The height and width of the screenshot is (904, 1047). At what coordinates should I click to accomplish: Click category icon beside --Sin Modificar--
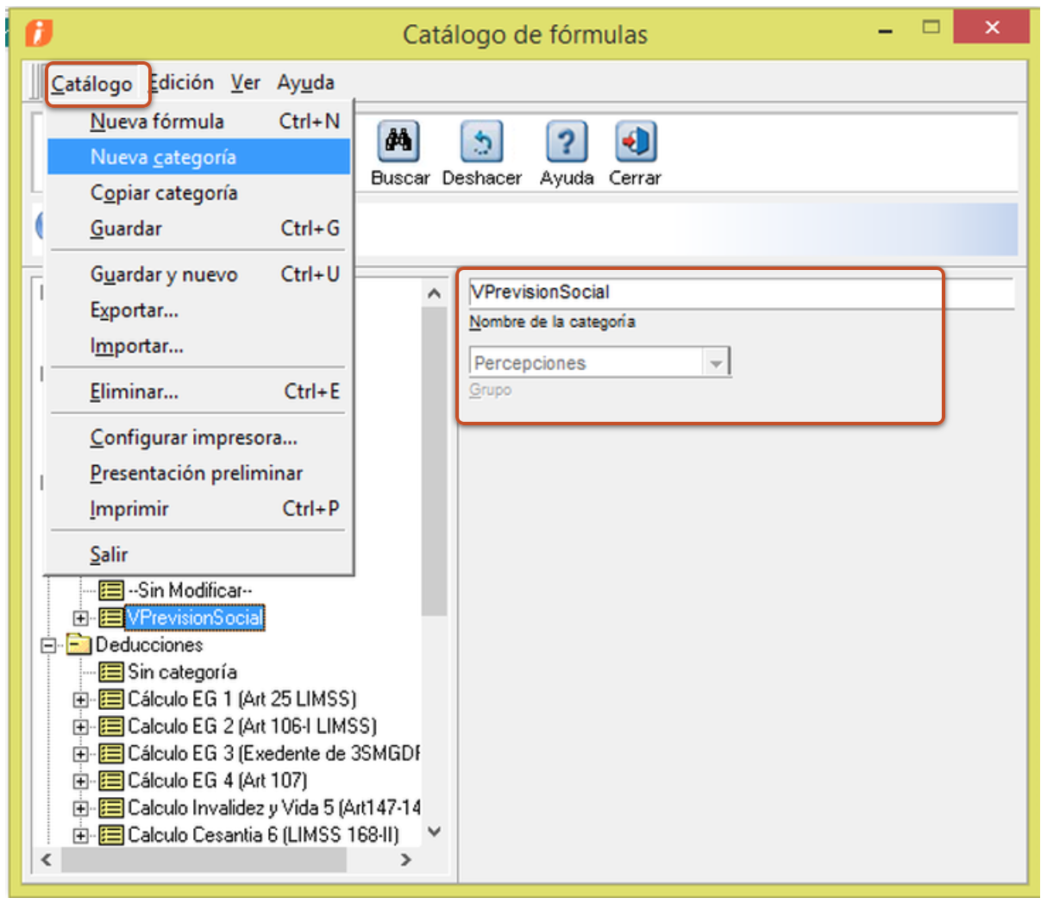tap(110, 591)
